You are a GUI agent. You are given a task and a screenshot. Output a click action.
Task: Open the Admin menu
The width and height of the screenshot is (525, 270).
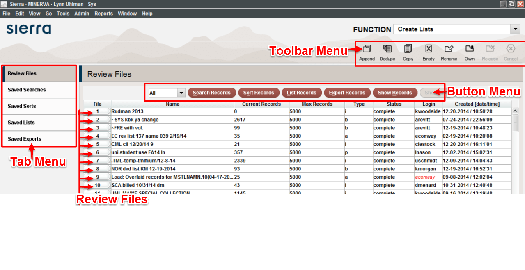click(82, 14)
